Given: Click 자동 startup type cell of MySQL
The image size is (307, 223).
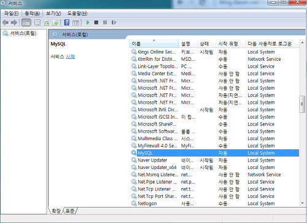Looking at the screenshot, I should pos(223,153).
